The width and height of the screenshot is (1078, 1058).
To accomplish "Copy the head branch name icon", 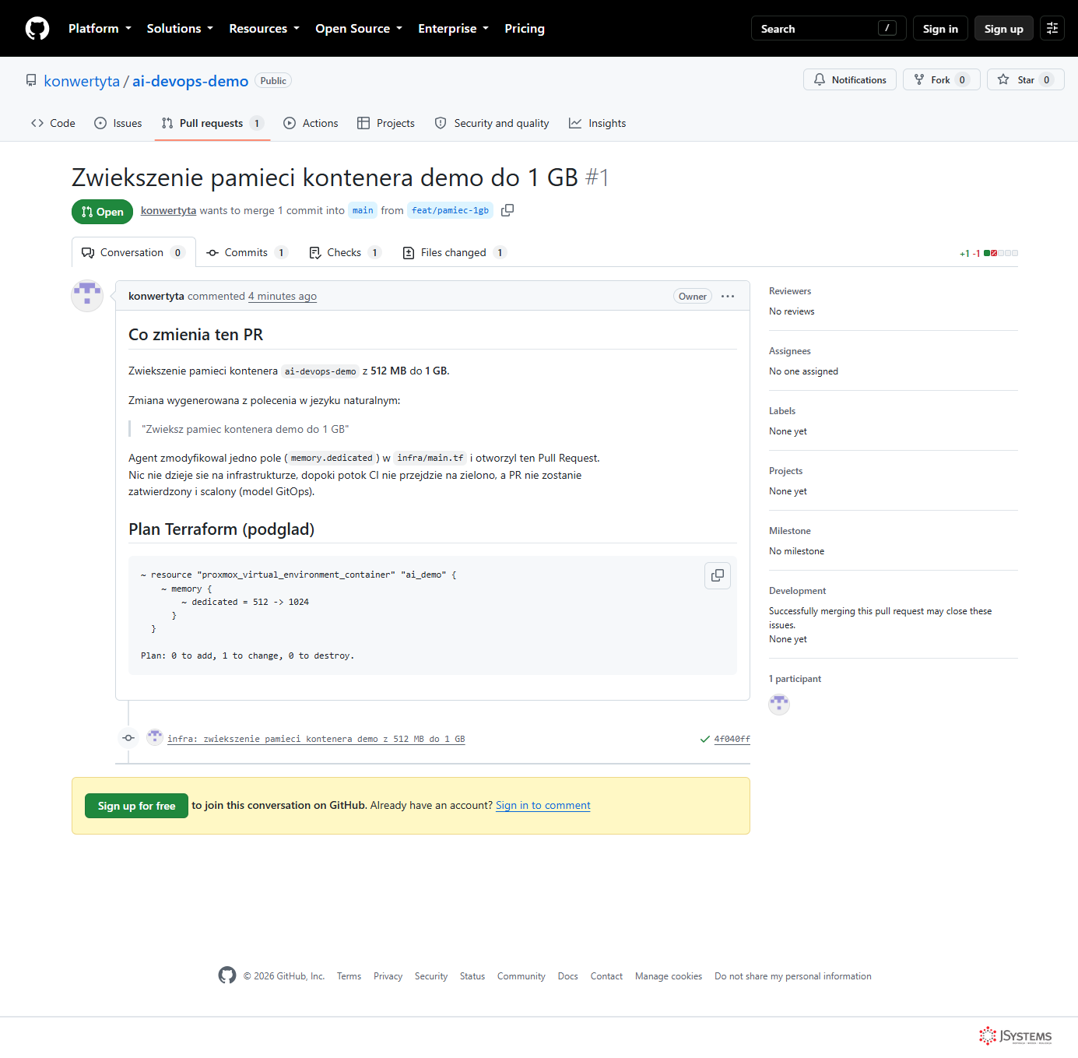I will click(x=507, y=210).
